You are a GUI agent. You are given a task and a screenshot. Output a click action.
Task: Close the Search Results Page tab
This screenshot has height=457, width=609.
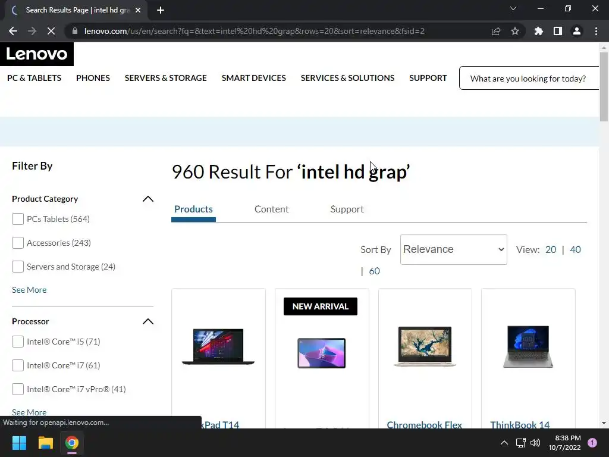pos(138,10)
